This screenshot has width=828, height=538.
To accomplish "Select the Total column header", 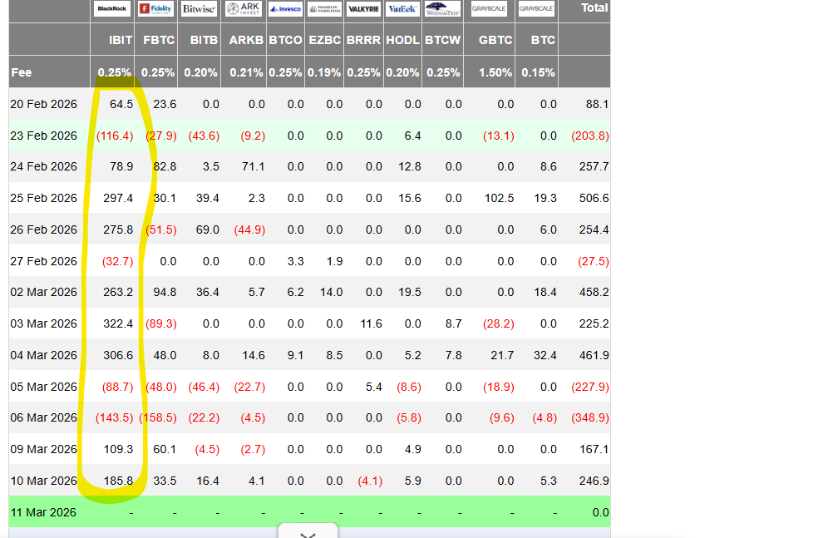I will click(x=594, y=8).
